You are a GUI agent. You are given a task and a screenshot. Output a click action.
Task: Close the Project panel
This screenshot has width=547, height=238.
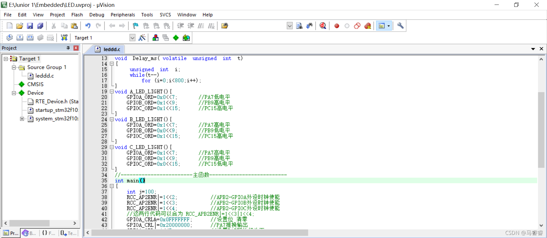click(x=76, y=48)
